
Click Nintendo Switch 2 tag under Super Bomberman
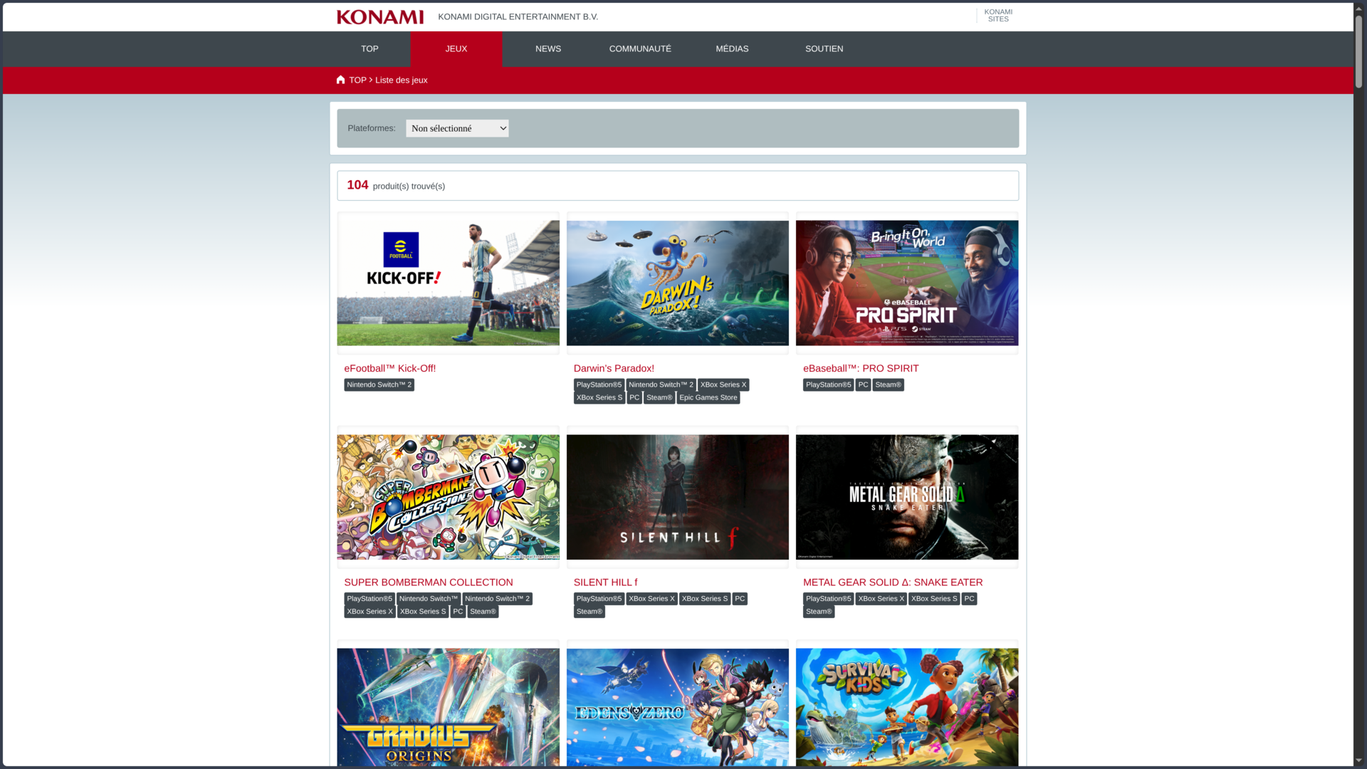[497, 599]
